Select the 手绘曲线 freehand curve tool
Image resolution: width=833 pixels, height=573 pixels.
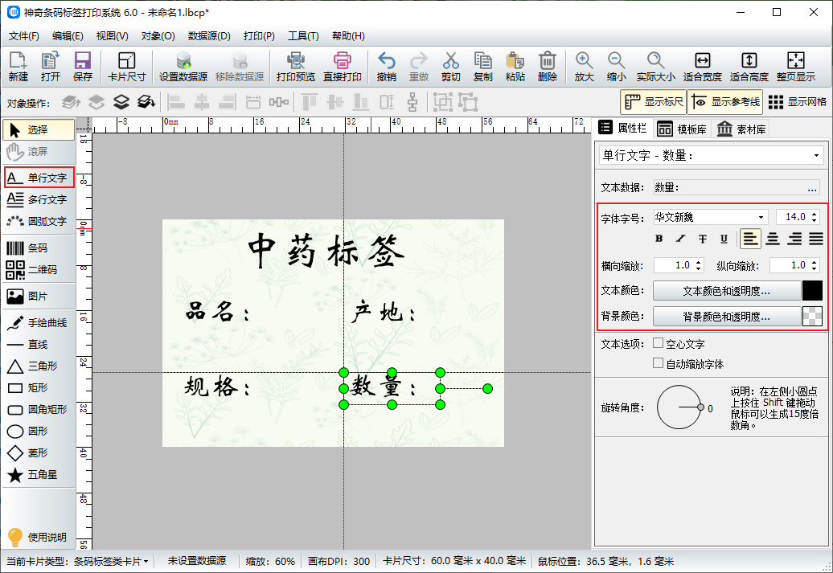pos(39,322)
